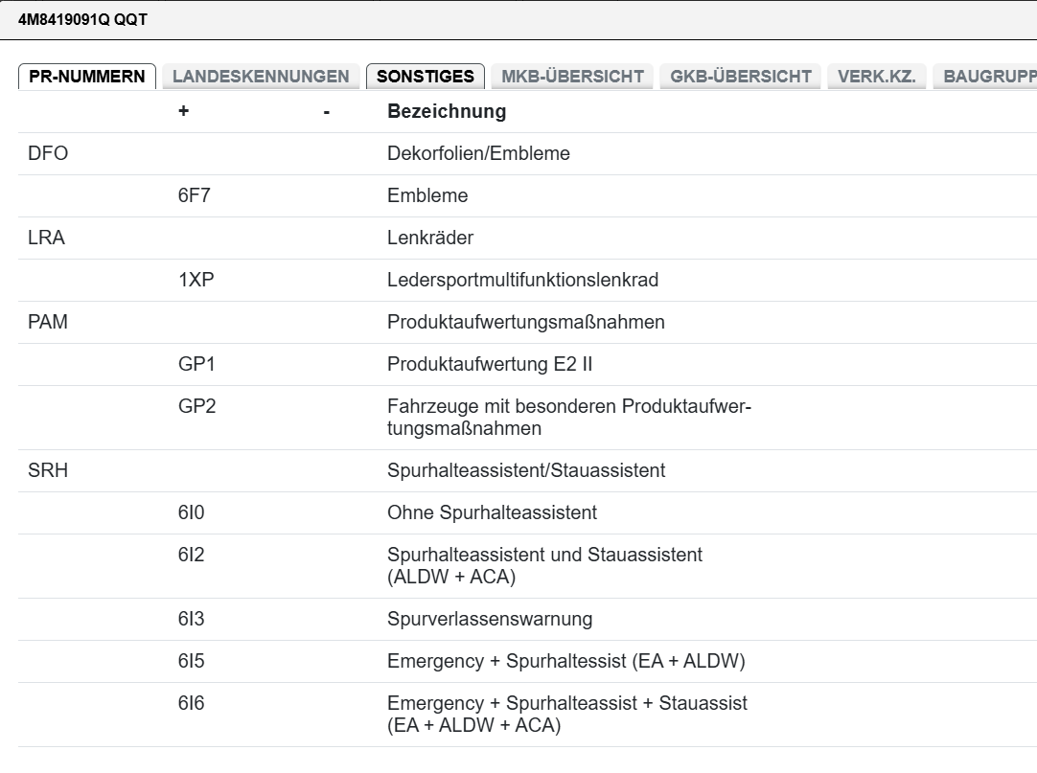Select the DFO Dekorfolien/Embleme category row
1037x773 pixels.
[478, 154]
